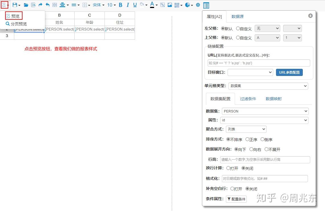The width and height of the screenshot is (325, 211).
Task: Open the 聚合方式 列表 dropdown
Action: [x=246, y=129]
